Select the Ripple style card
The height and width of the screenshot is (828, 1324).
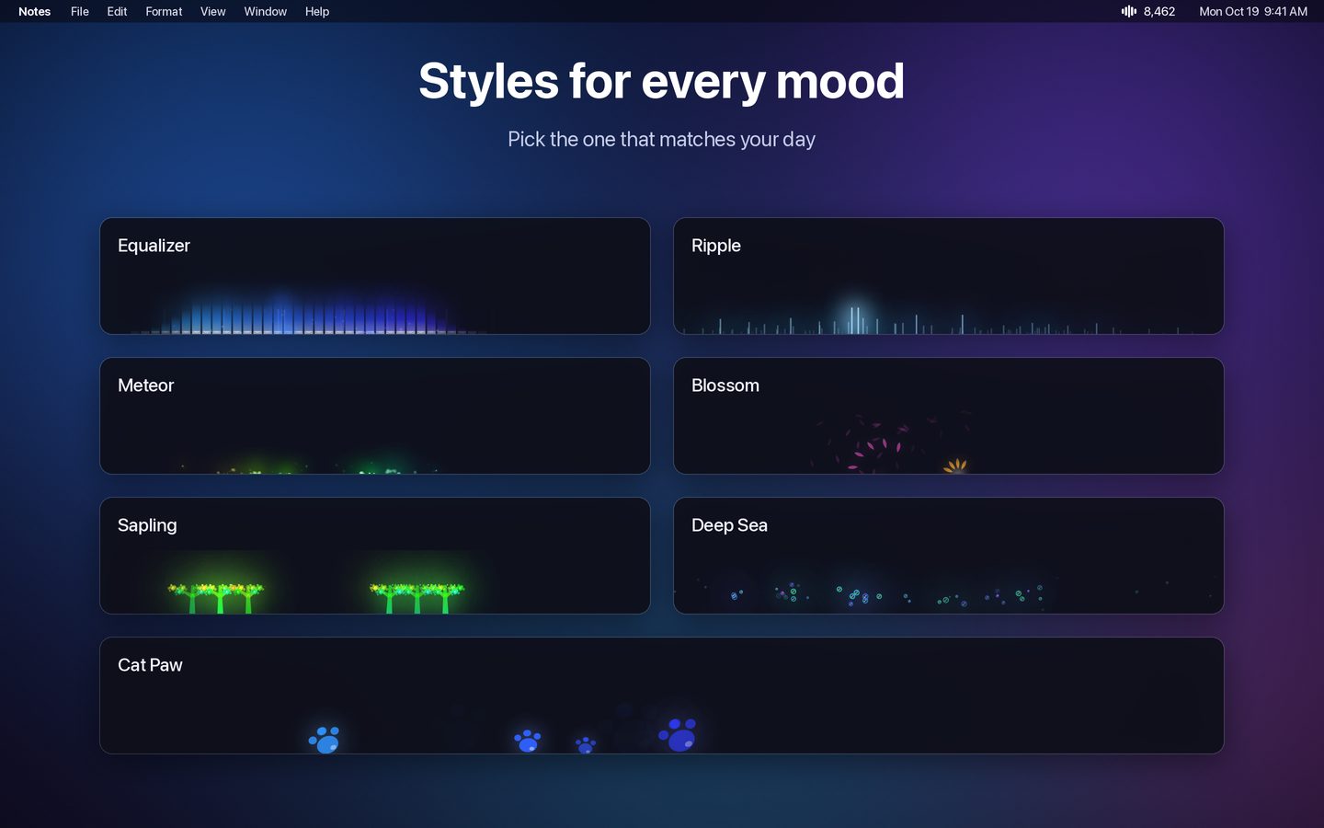coord(949,276)
